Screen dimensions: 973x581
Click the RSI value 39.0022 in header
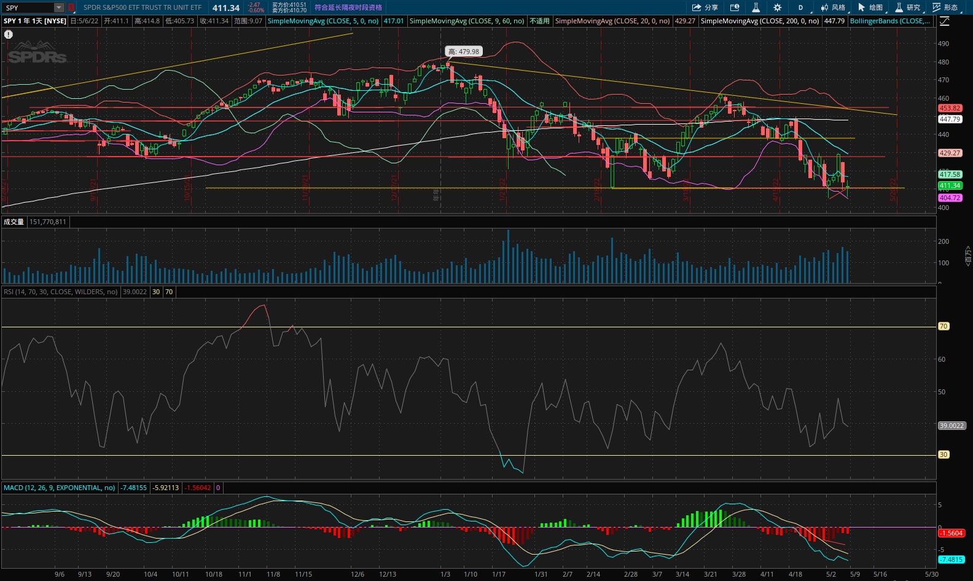click(135, 292)
